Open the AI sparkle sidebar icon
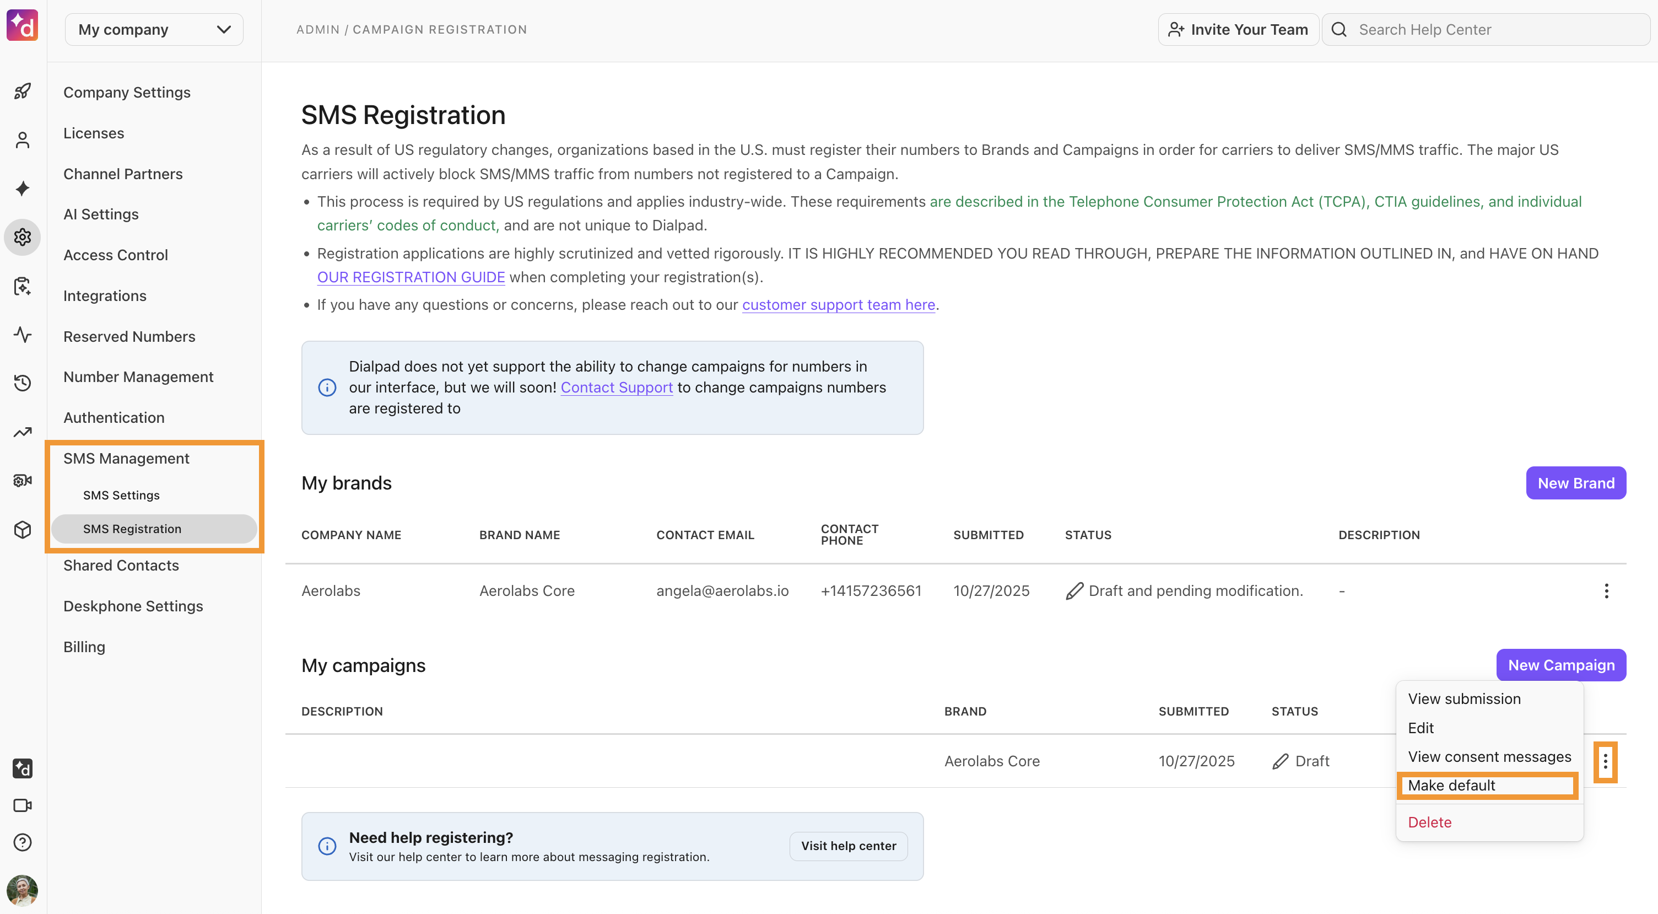1658x914 pixels. [x=23, y=189]
